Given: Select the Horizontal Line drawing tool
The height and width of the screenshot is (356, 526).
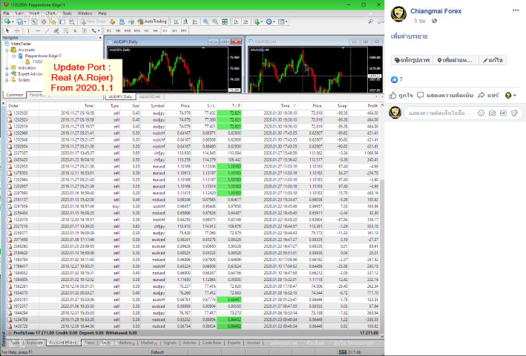Looking at the screenshot, I should coord(38,30).
